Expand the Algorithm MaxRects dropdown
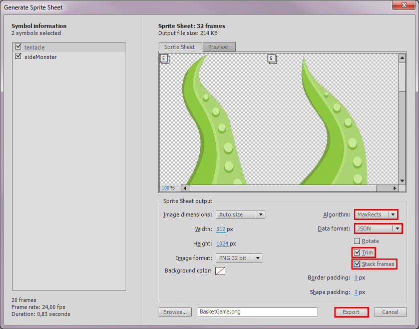 tap(376, 214)
